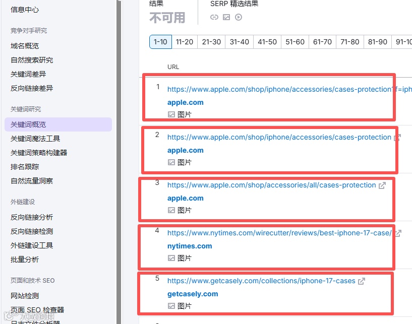
Task: Open 关键词策略构建器 in the sidebar
Action: pyautogui.click(x=39, y=153)
